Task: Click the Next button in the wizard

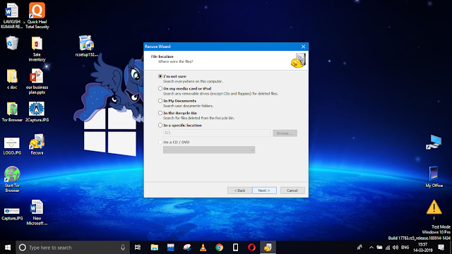Action: point(264,190)
